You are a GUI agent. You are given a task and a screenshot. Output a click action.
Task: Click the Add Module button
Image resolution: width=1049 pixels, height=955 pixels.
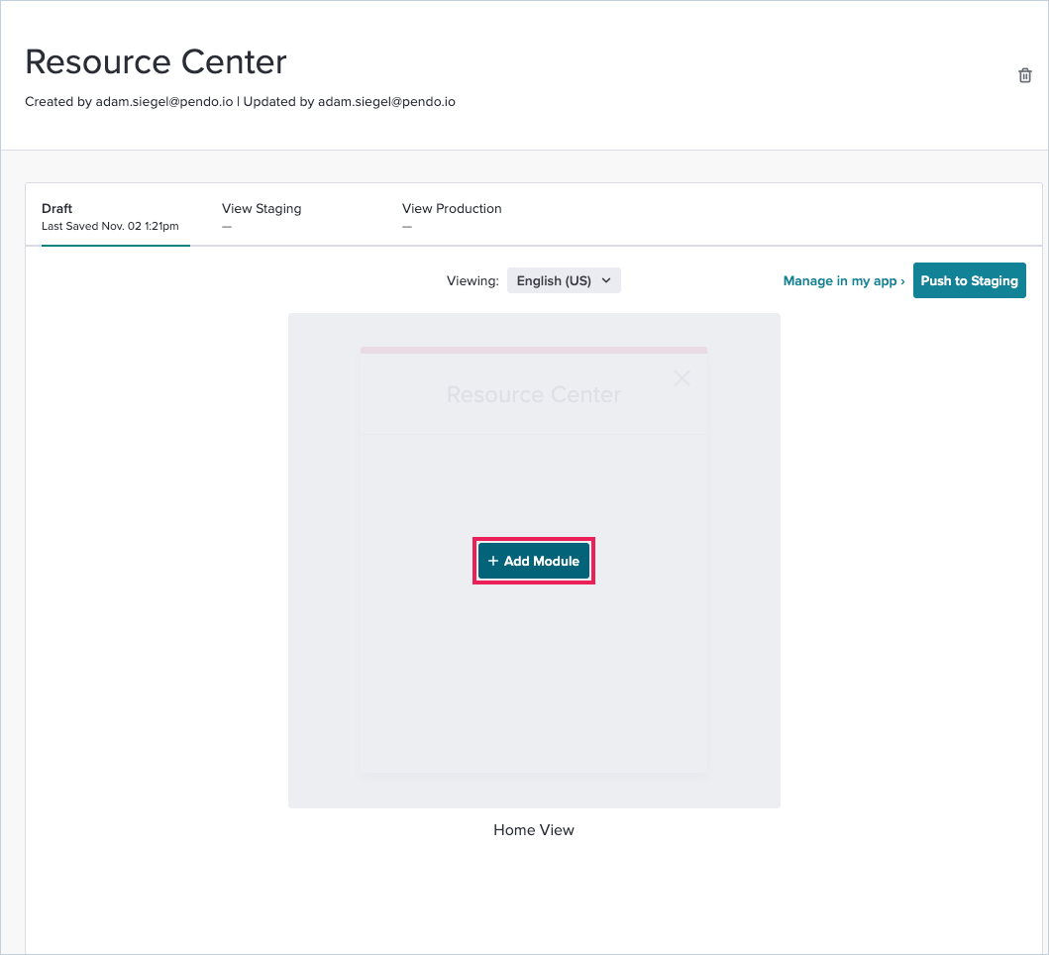click(534, 560)
